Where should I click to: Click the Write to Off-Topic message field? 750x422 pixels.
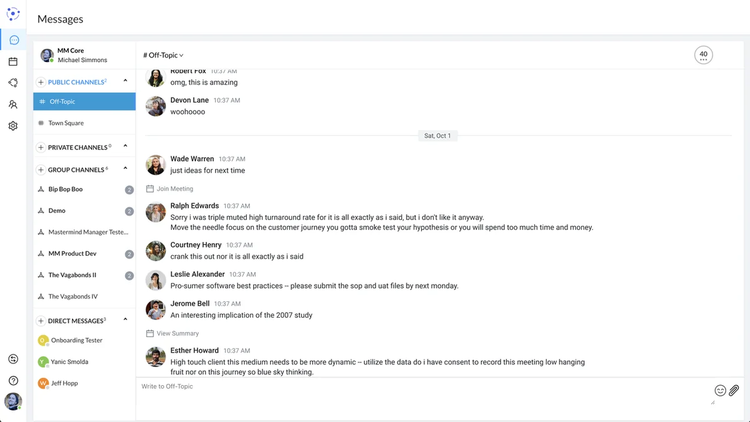(x=425, y=387)
